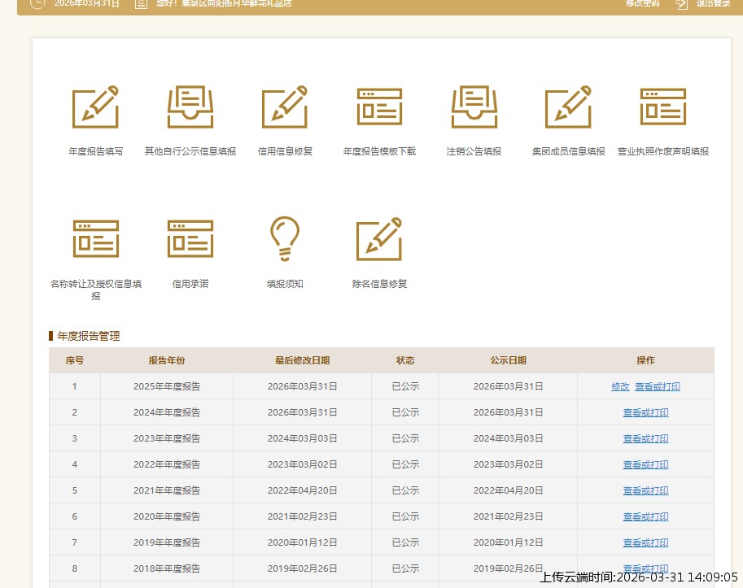
Task: Open 年度报告填写 icon
Action: [x=95, y=107]
